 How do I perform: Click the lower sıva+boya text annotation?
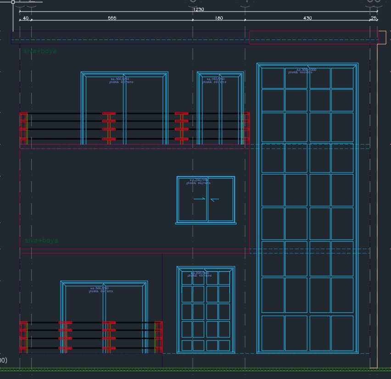[x=41, y=240]
